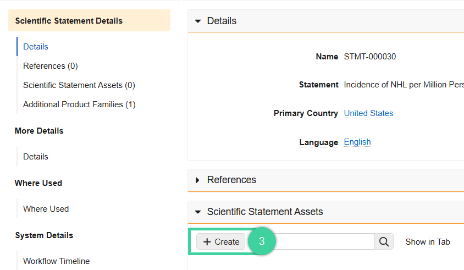Click the System Details group heading

coord(44,235)
